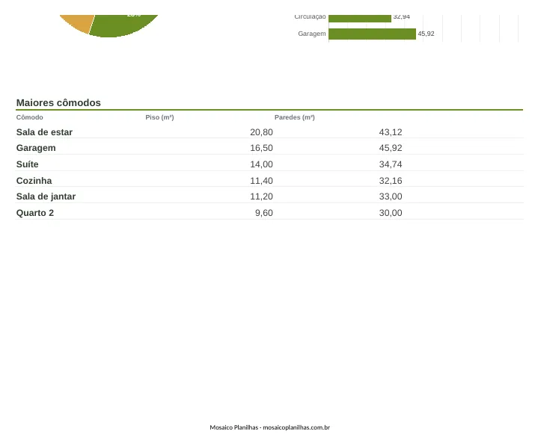Click the 'Garagem' chart axis label

[x=312, y=34]
